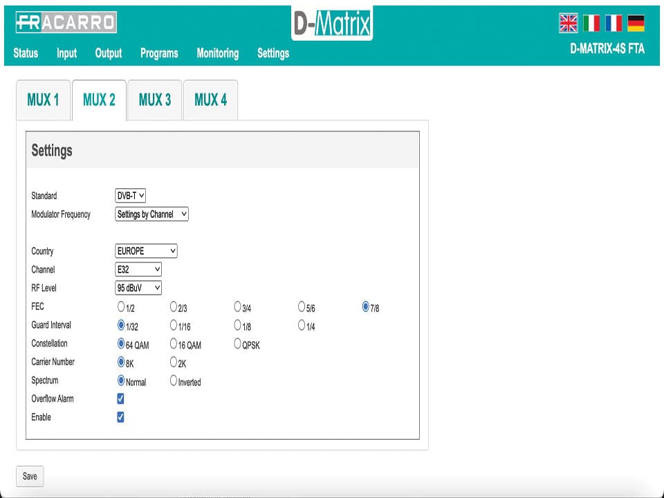The height and width of the screenshot is (498, 664).
Task: Switch to MUX 3 tab
Action: [154, 100]
